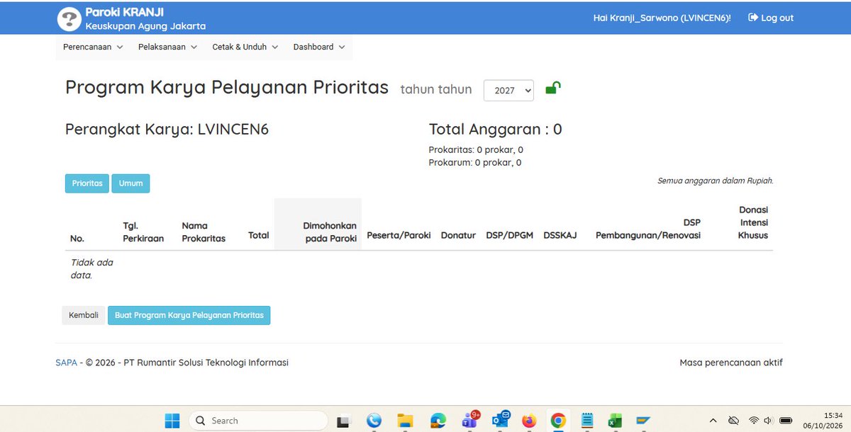Open the Cetak & Unduh menu

[246, 47]
